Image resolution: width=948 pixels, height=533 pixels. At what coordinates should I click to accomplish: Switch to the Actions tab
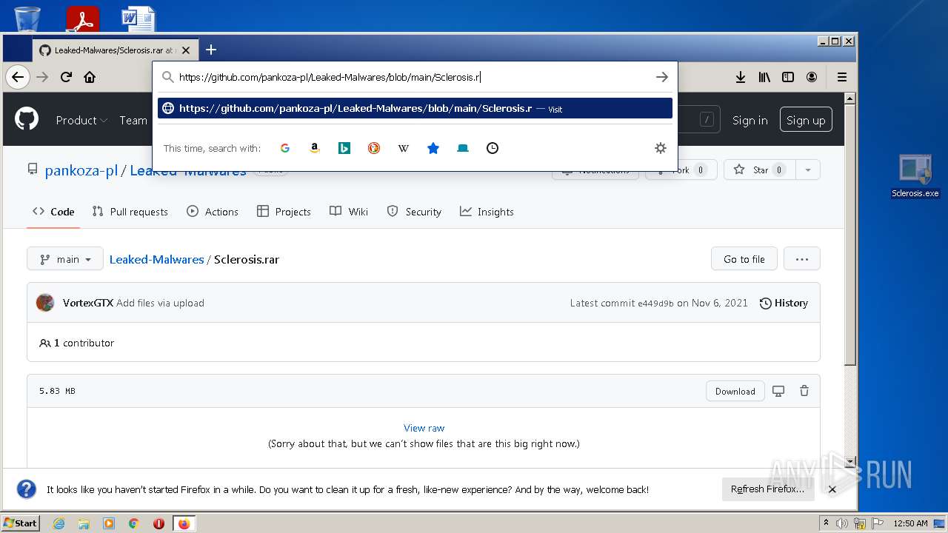213,212
